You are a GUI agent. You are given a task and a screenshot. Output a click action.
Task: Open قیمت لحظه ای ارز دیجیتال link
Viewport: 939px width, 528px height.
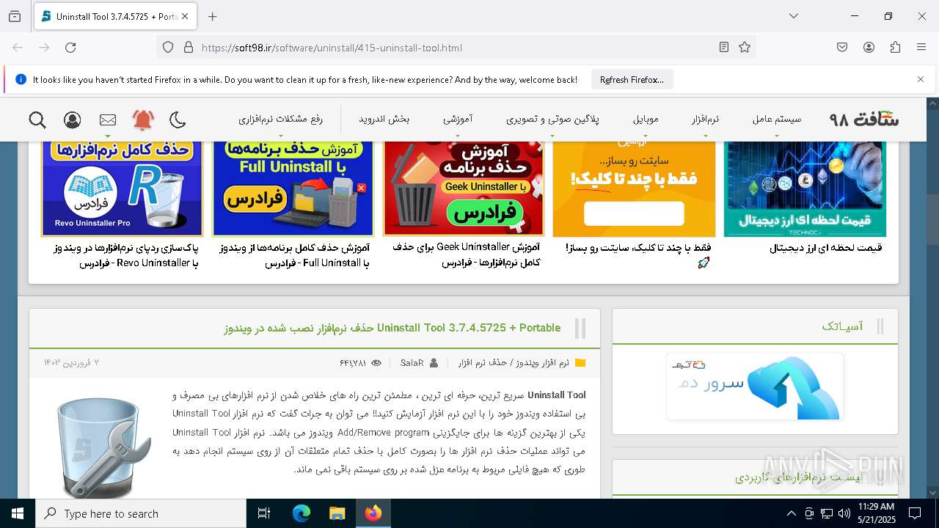pos(826,248)
